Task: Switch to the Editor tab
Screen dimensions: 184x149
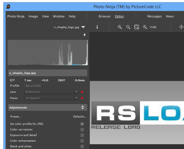Action: [119, 16]
